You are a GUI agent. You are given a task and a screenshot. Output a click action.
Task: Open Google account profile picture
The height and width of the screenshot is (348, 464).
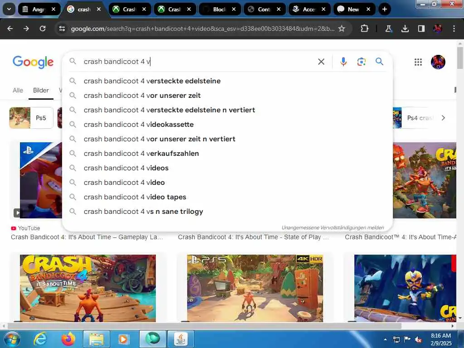click(x=438, y=62)
